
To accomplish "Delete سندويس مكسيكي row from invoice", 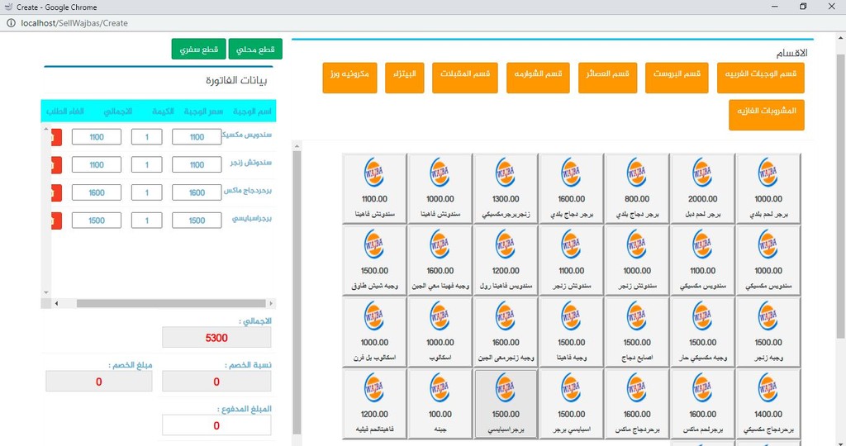I will 56,137.
